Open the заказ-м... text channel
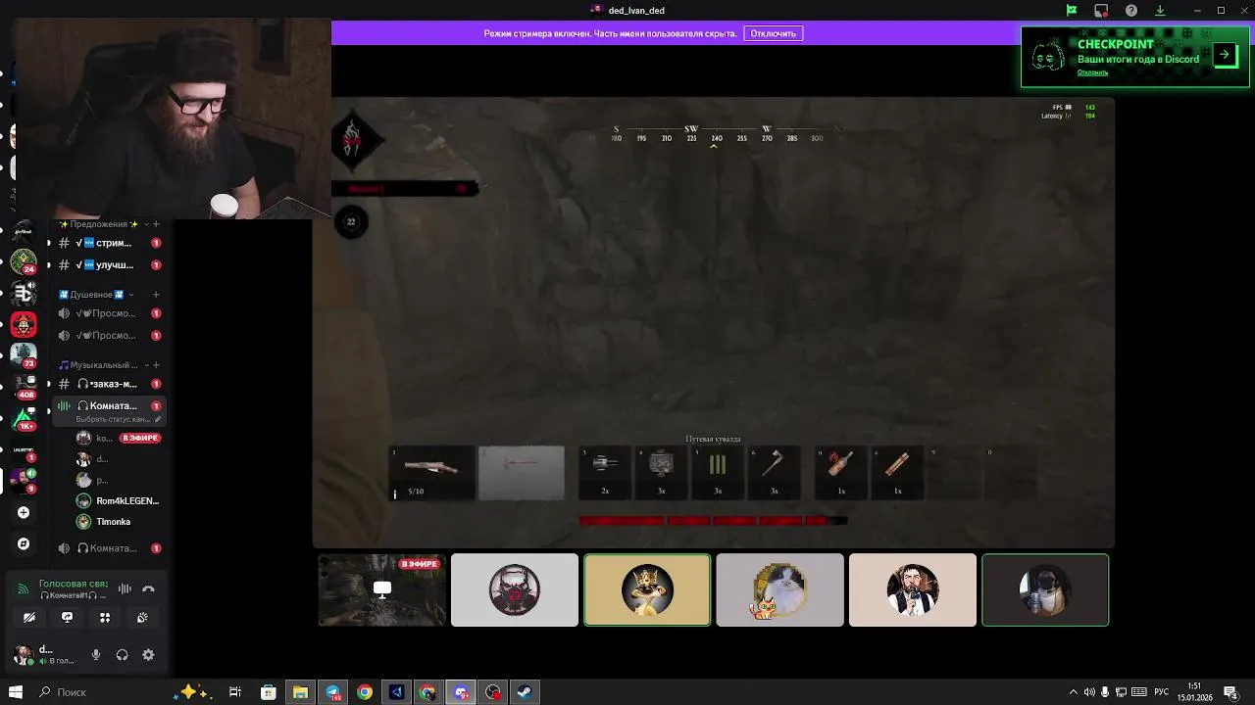Screen dimensions: 1255x705 coord(109,384)
